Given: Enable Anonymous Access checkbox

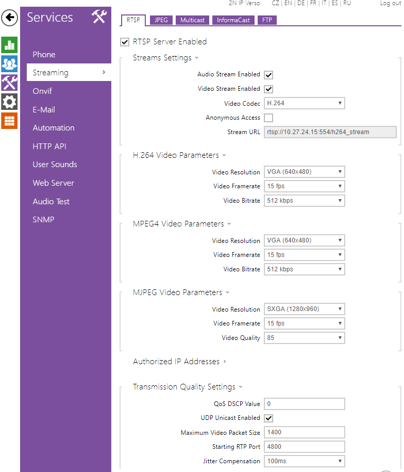Looking at the screenshot, I should click(x=268, y=118).
